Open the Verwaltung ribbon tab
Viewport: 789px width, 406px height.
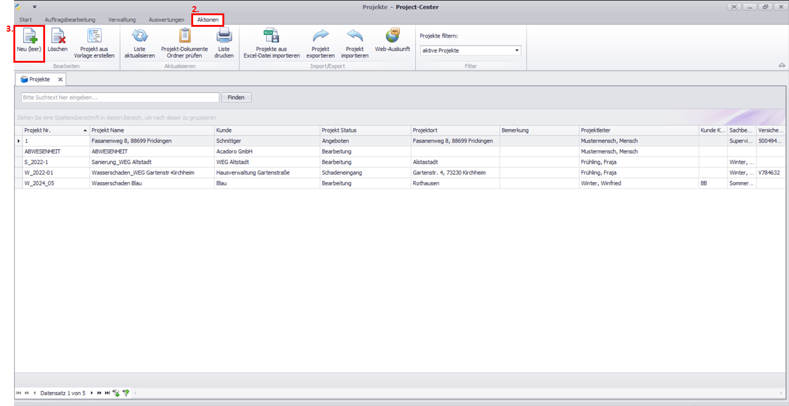coord(122,20)
